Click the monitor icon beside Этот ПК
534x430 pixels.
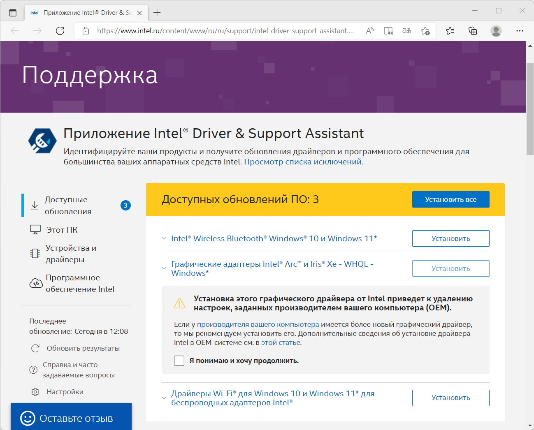pos(35,230)
